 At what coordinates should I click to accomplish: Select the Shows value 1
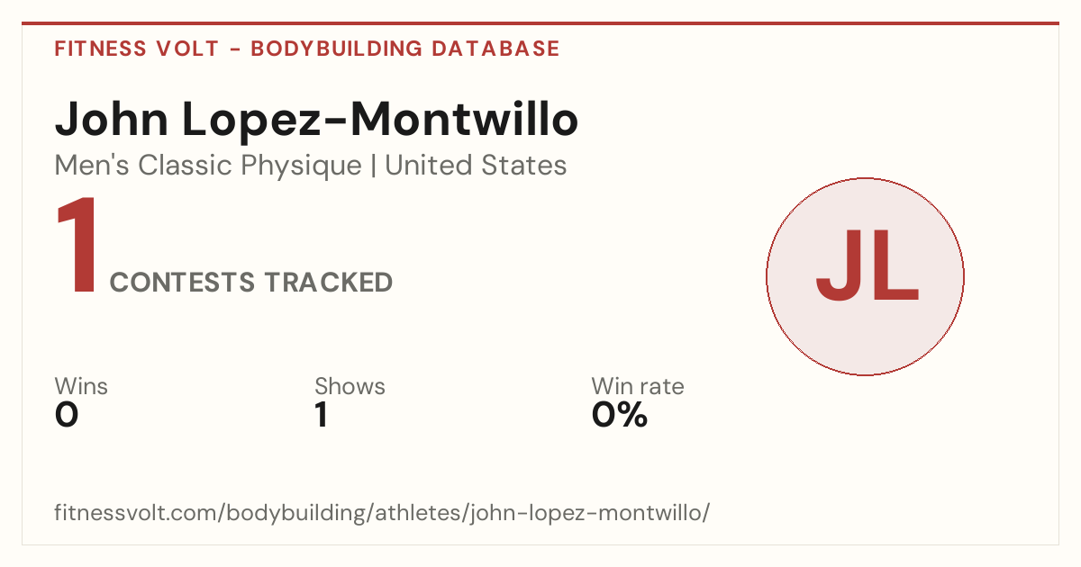(321, 415)
